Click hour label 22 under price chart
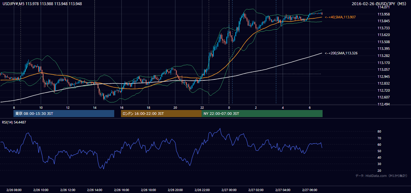 tap(202, 107)
